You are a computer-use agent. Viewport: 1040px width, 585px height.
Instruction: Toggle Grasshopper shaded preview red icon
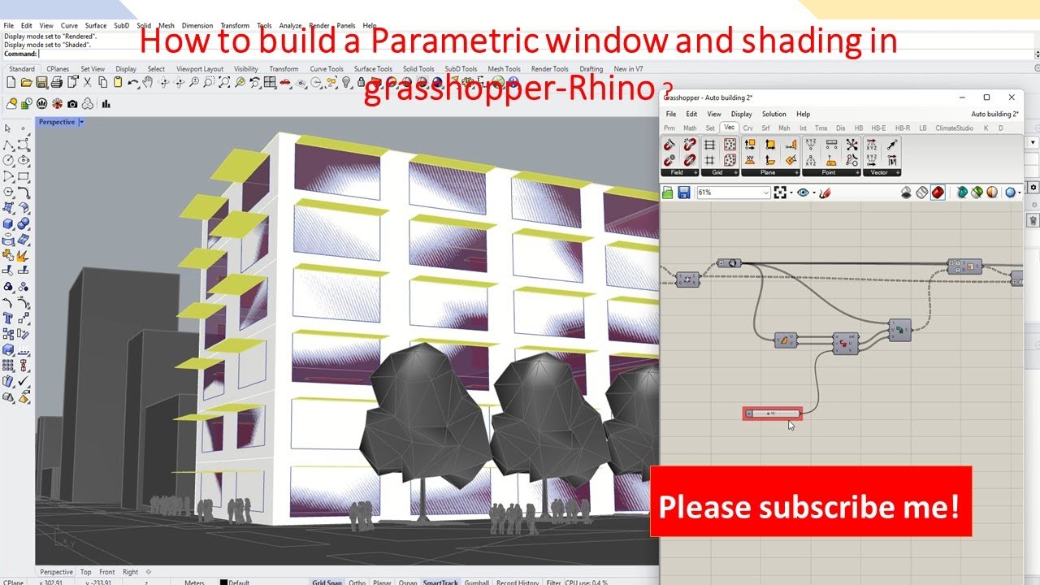click(938, 193)
